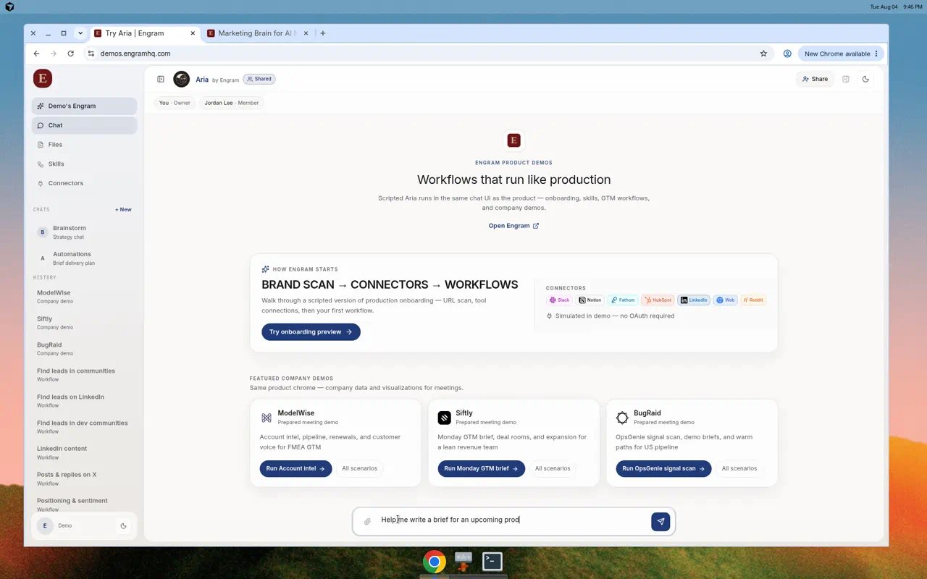Click New Chrome available update button
The height and width of the screenshot is (579, 927).
pos(841,54)
